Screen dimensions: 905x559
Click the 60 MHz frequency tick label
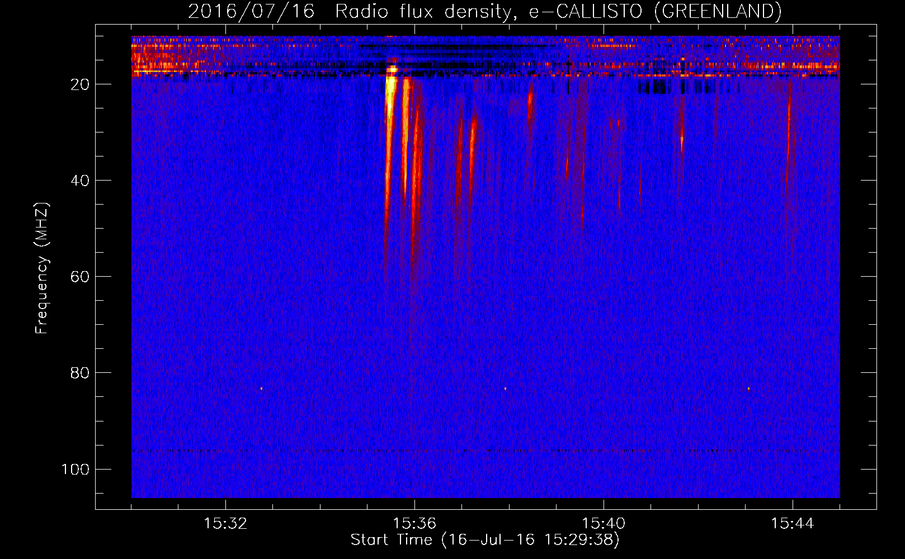pos(80,277)
